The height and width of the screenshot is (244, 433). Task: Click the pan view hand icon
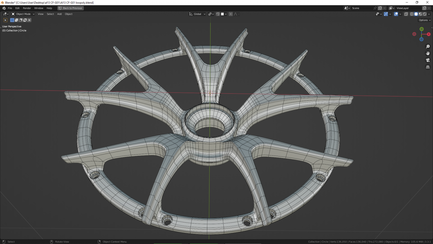(428, 53)
